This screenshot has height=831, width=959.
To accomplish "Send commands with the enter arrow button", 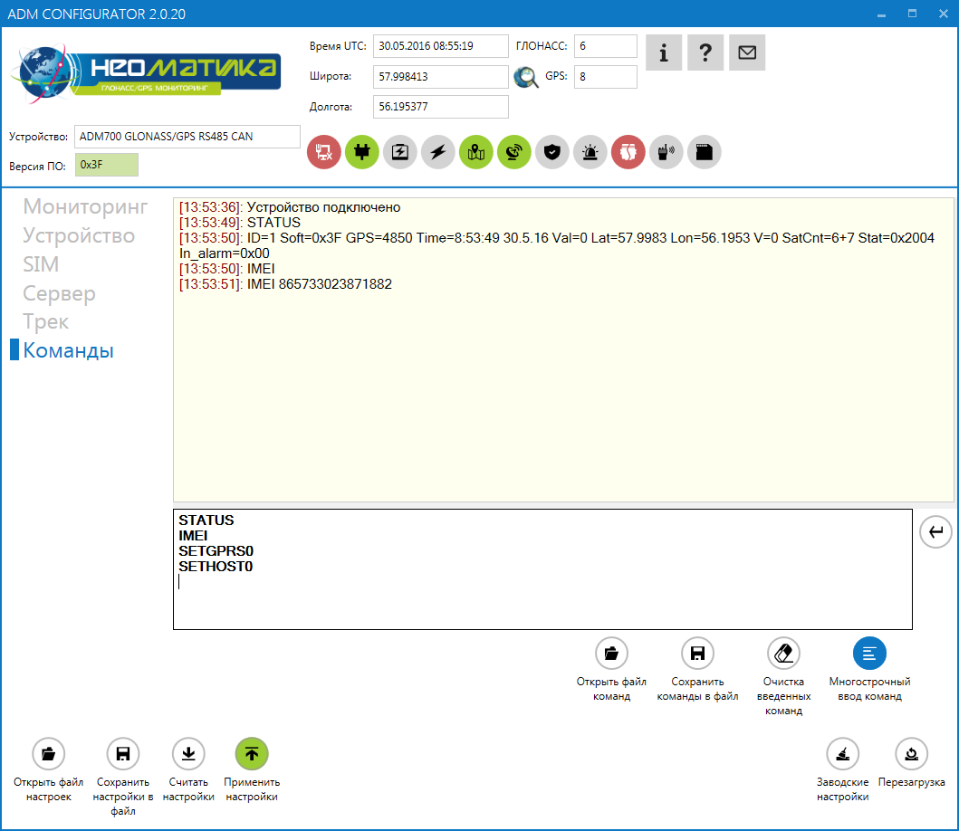I will pos(935,532).
